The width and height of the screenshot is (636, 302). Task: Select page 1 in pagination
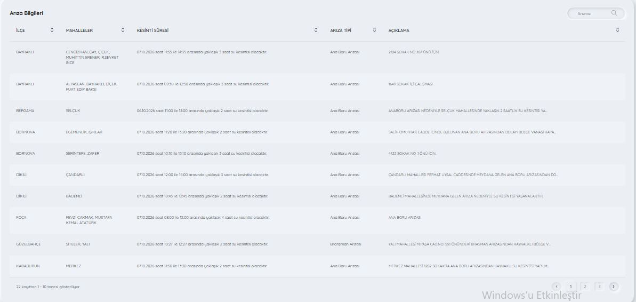pos(570,287)
